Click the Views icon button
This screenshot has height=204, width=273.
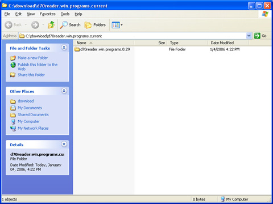coord(115,25)
